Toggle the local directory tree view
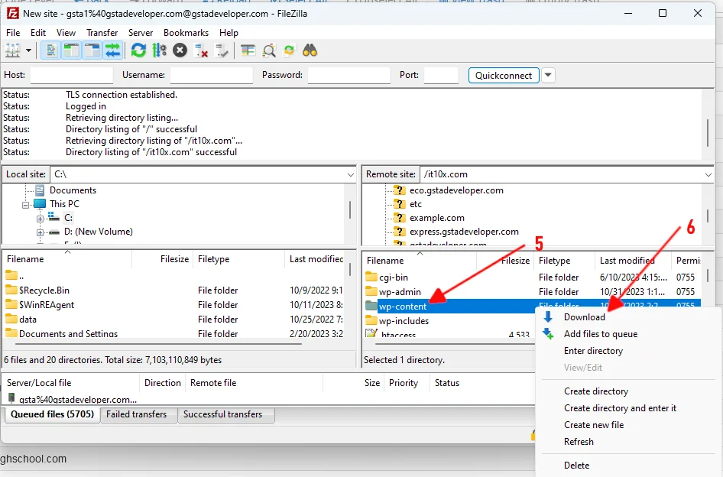The image size is (723, 477). pyautogui.click(x=71, y=50)
